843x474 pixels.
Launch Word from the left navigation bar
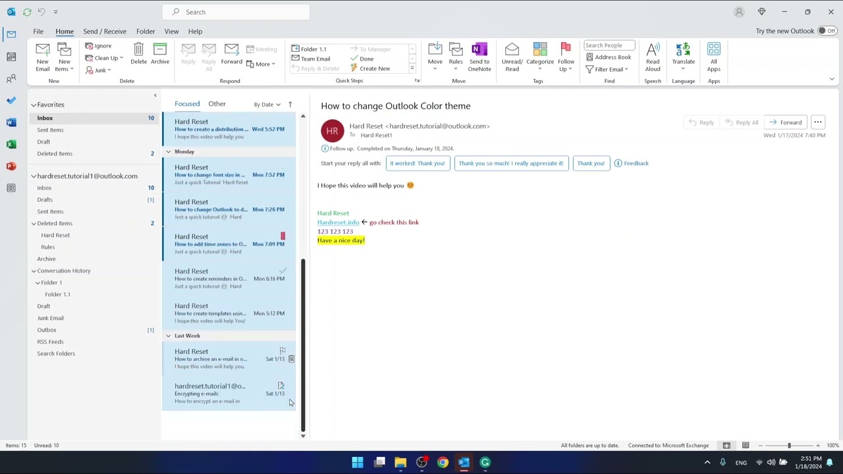[x=11, y=122]
